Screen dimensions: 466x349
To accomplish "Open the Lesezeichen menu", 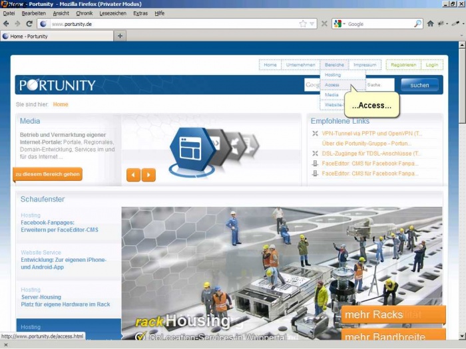I will [113, 13].
